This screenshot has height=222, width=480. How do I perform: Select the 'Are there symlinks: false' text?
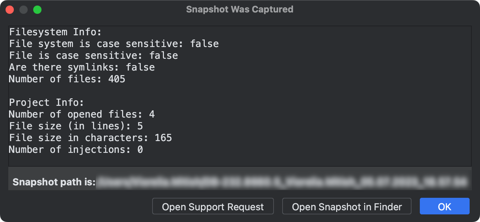pyautogui.click(x=82, y=67)
